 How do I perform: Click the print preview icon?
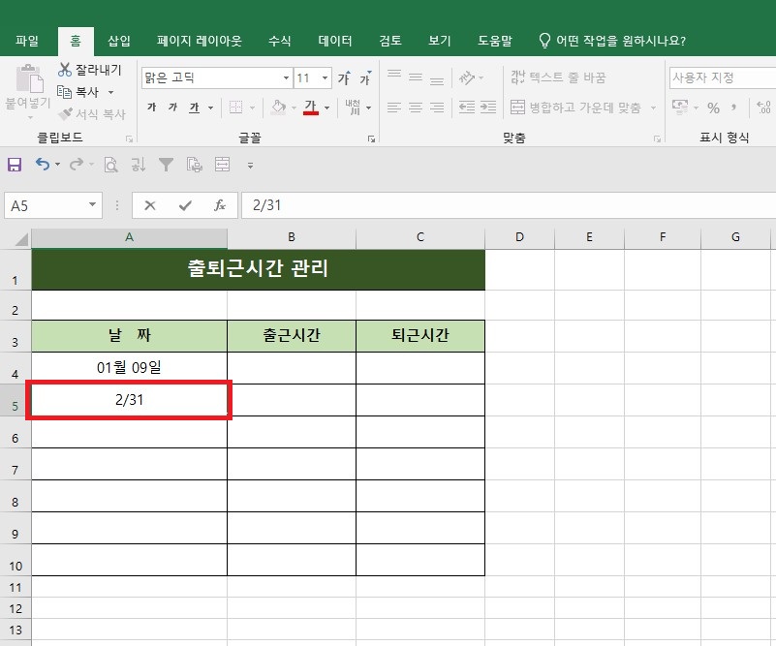110,165
